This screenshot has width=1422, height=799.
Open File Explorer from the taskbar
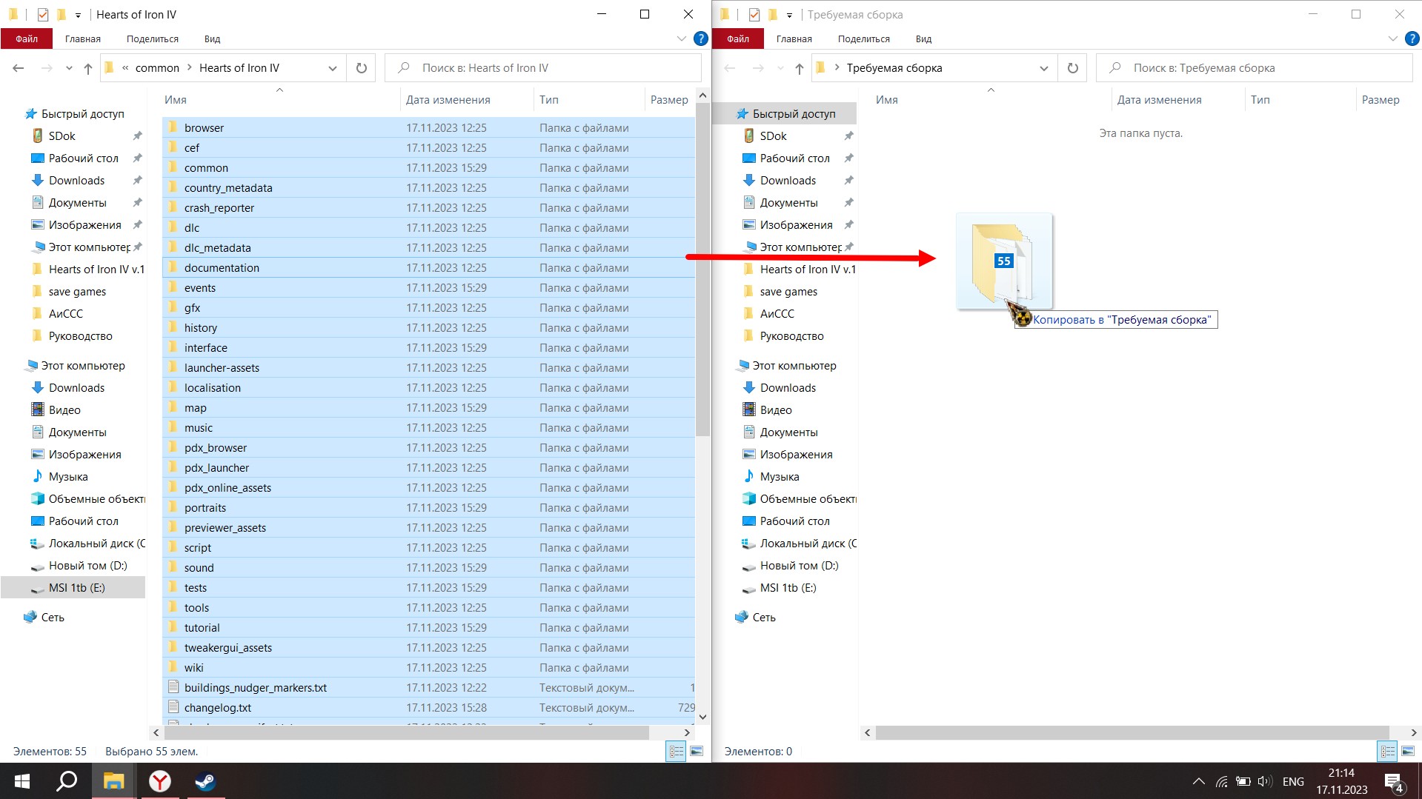[x=113, y=781]
